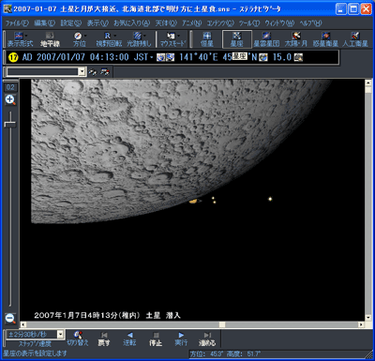Click the horizontal scrollbar left arrow
This screenshot has width=375, height=361.
pos(23,324)
